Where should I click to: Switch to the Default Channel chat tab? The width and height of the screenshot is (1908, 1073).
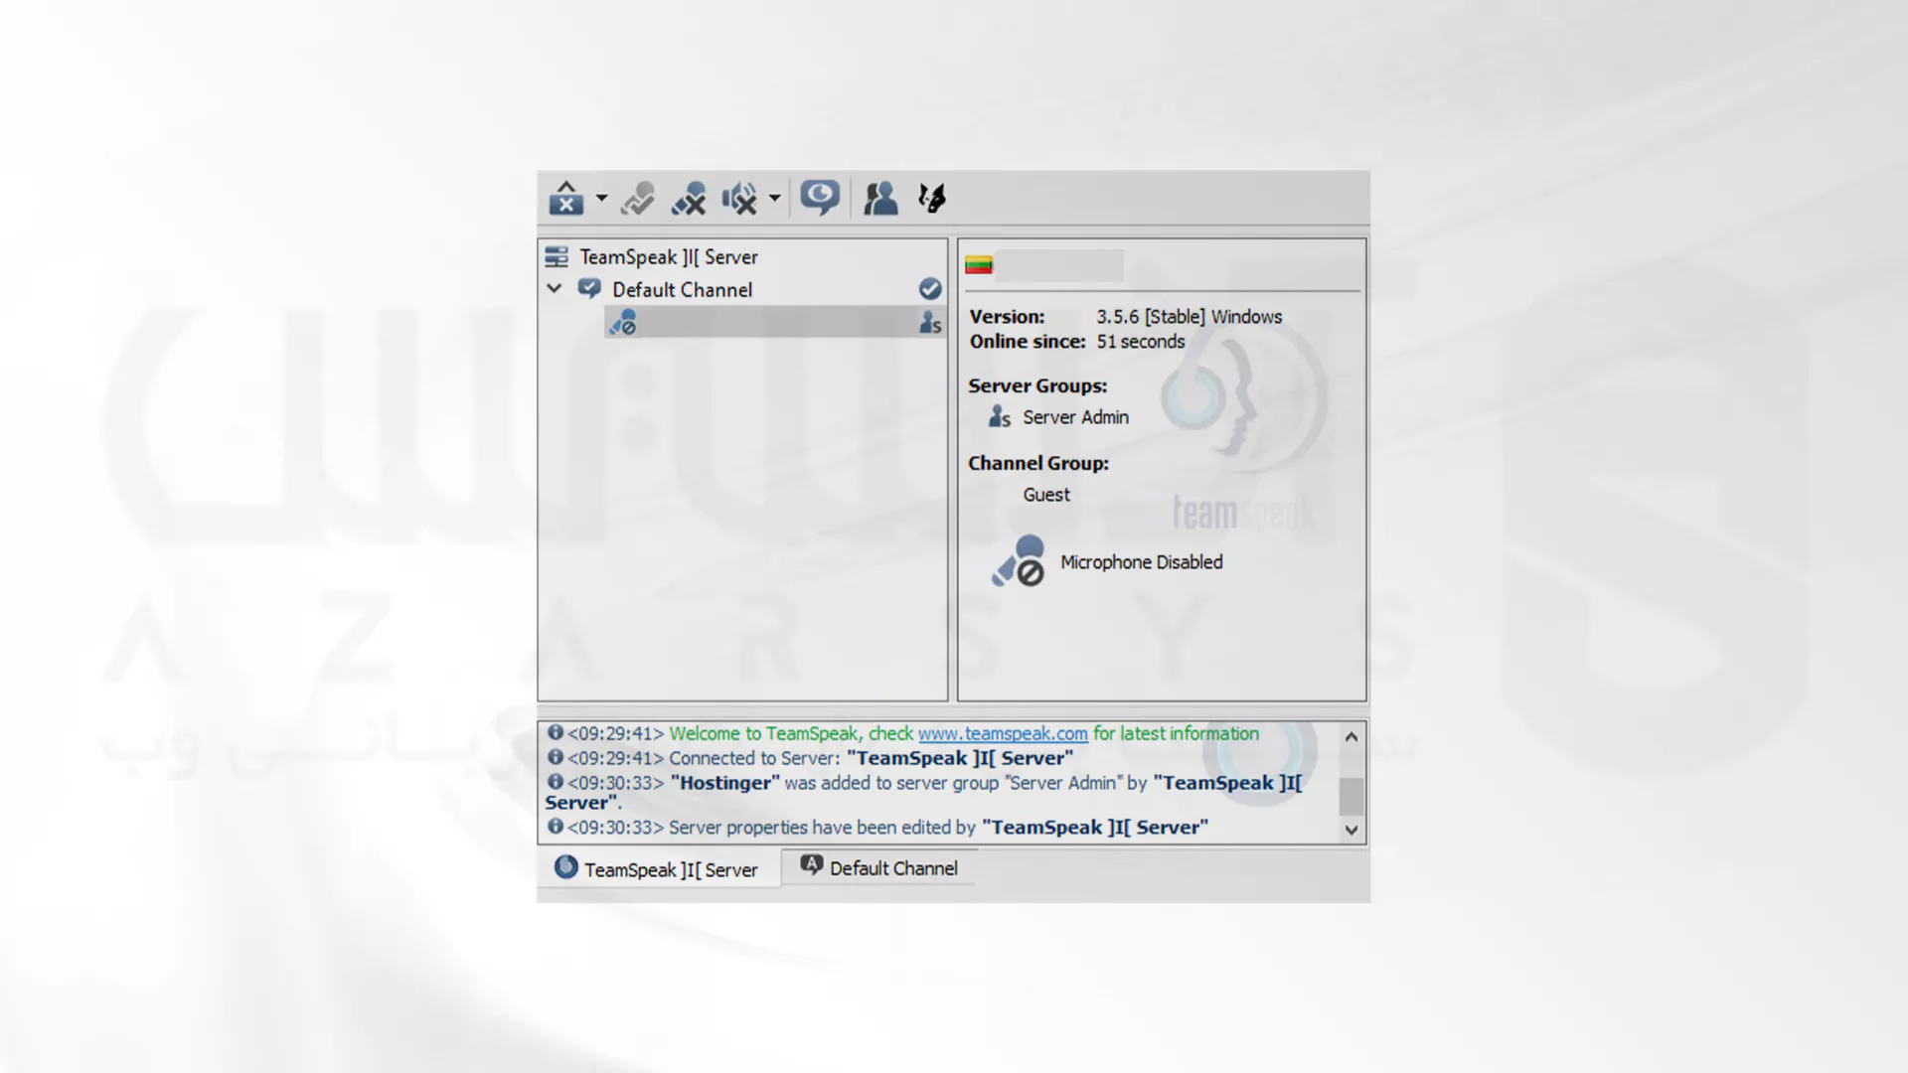pos(879,867)
